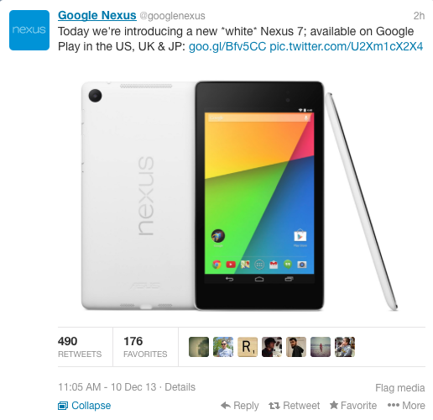This screenshot has height=420, width=433.
Task: Collapse the expanded tweet
Action: [85, 406]
